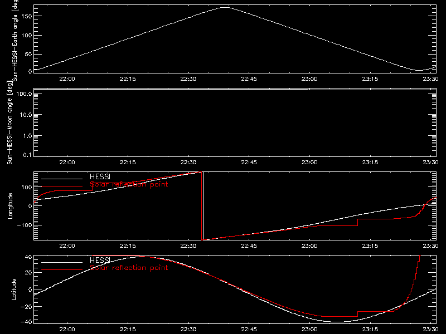Click "22:45" time label under Moon angle plot
Image resolution: width=446 pixels, height=334 pixels.
249,162
